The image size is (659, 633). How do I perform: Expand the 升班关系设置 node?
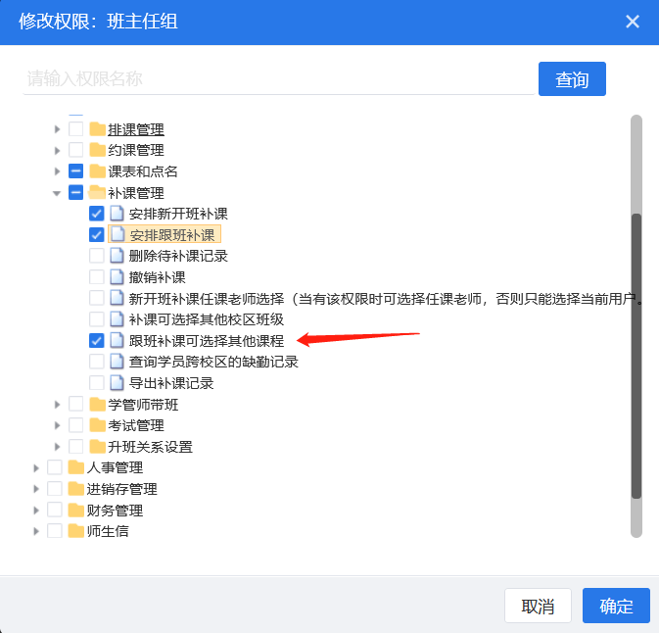coord(57,447)
